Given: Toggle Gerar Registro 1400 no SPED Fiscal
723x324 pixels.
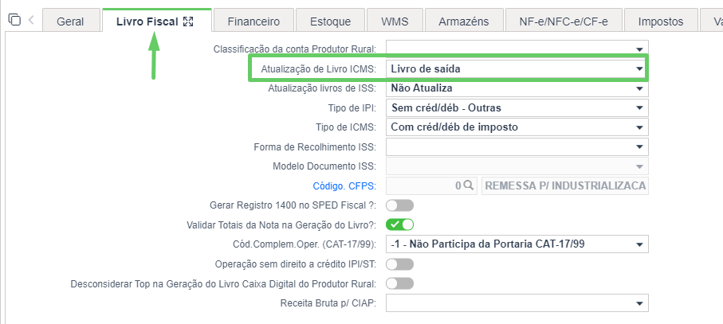Looking at the screenshot, I should point(400,205).
